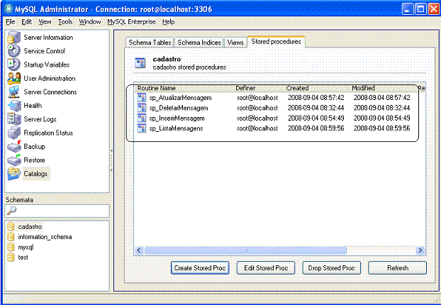The image size is (441, 305).
Task: Click the sp_DeletarMensagem routine icon
Action: point(142,108)
